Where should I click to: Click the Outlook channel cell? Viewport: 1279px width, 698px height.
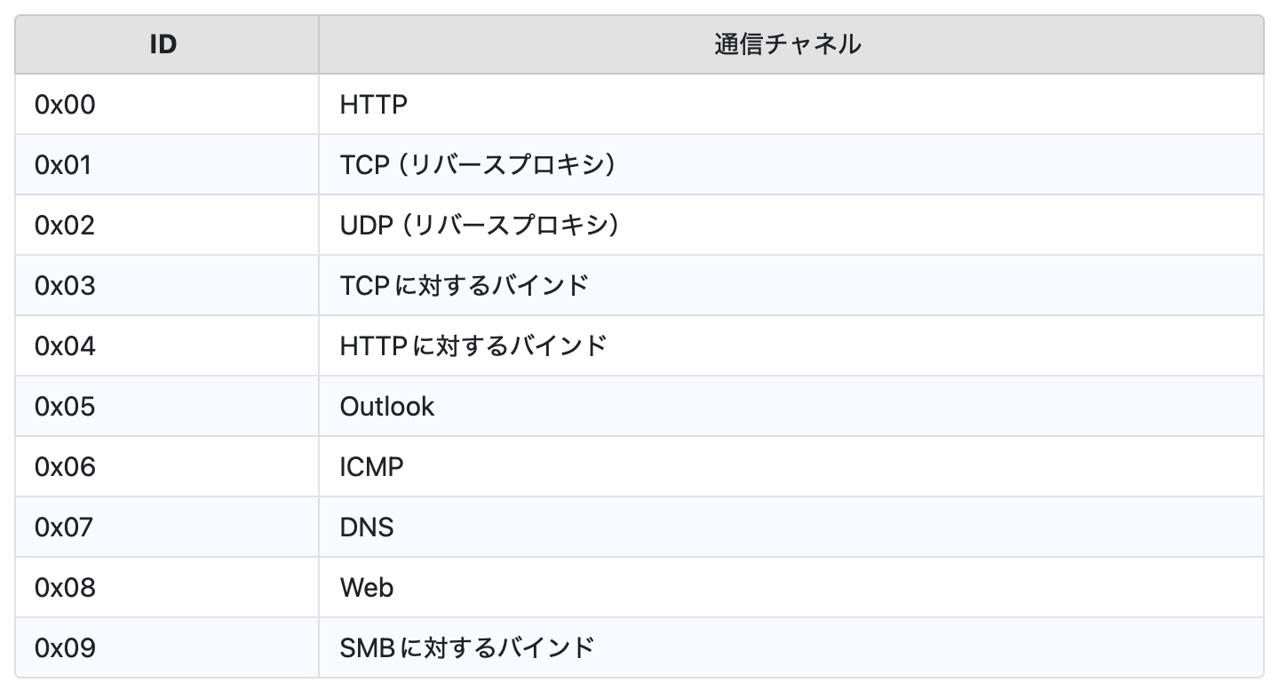(387, 407)
